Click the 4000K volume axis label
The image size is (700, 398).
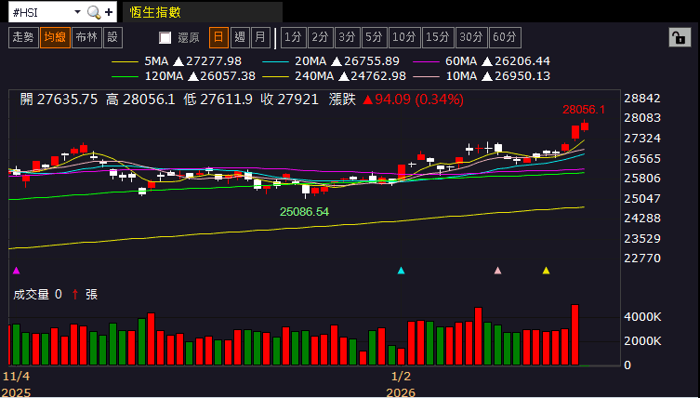point(643,317)
